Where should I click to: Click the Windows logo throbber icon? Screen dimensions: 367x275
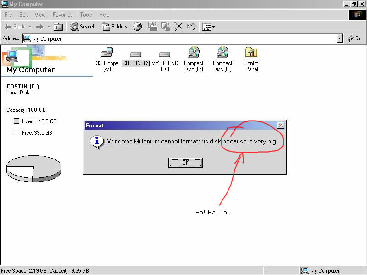coord(357,15)
